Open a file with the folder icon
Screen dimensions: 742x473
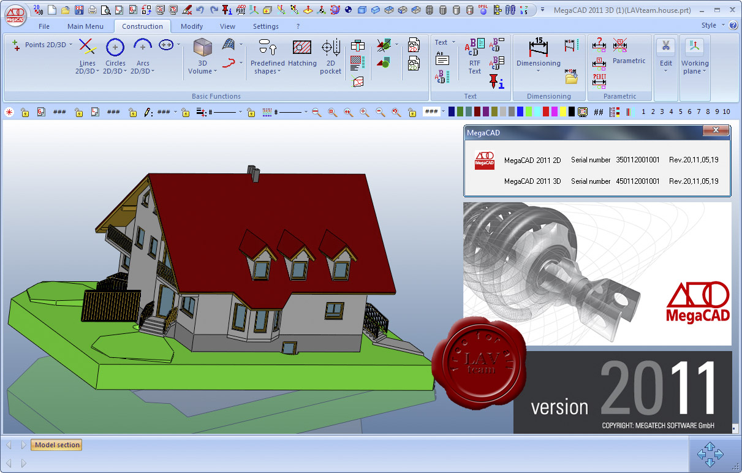pyautogui.click(x=66, y=10)
